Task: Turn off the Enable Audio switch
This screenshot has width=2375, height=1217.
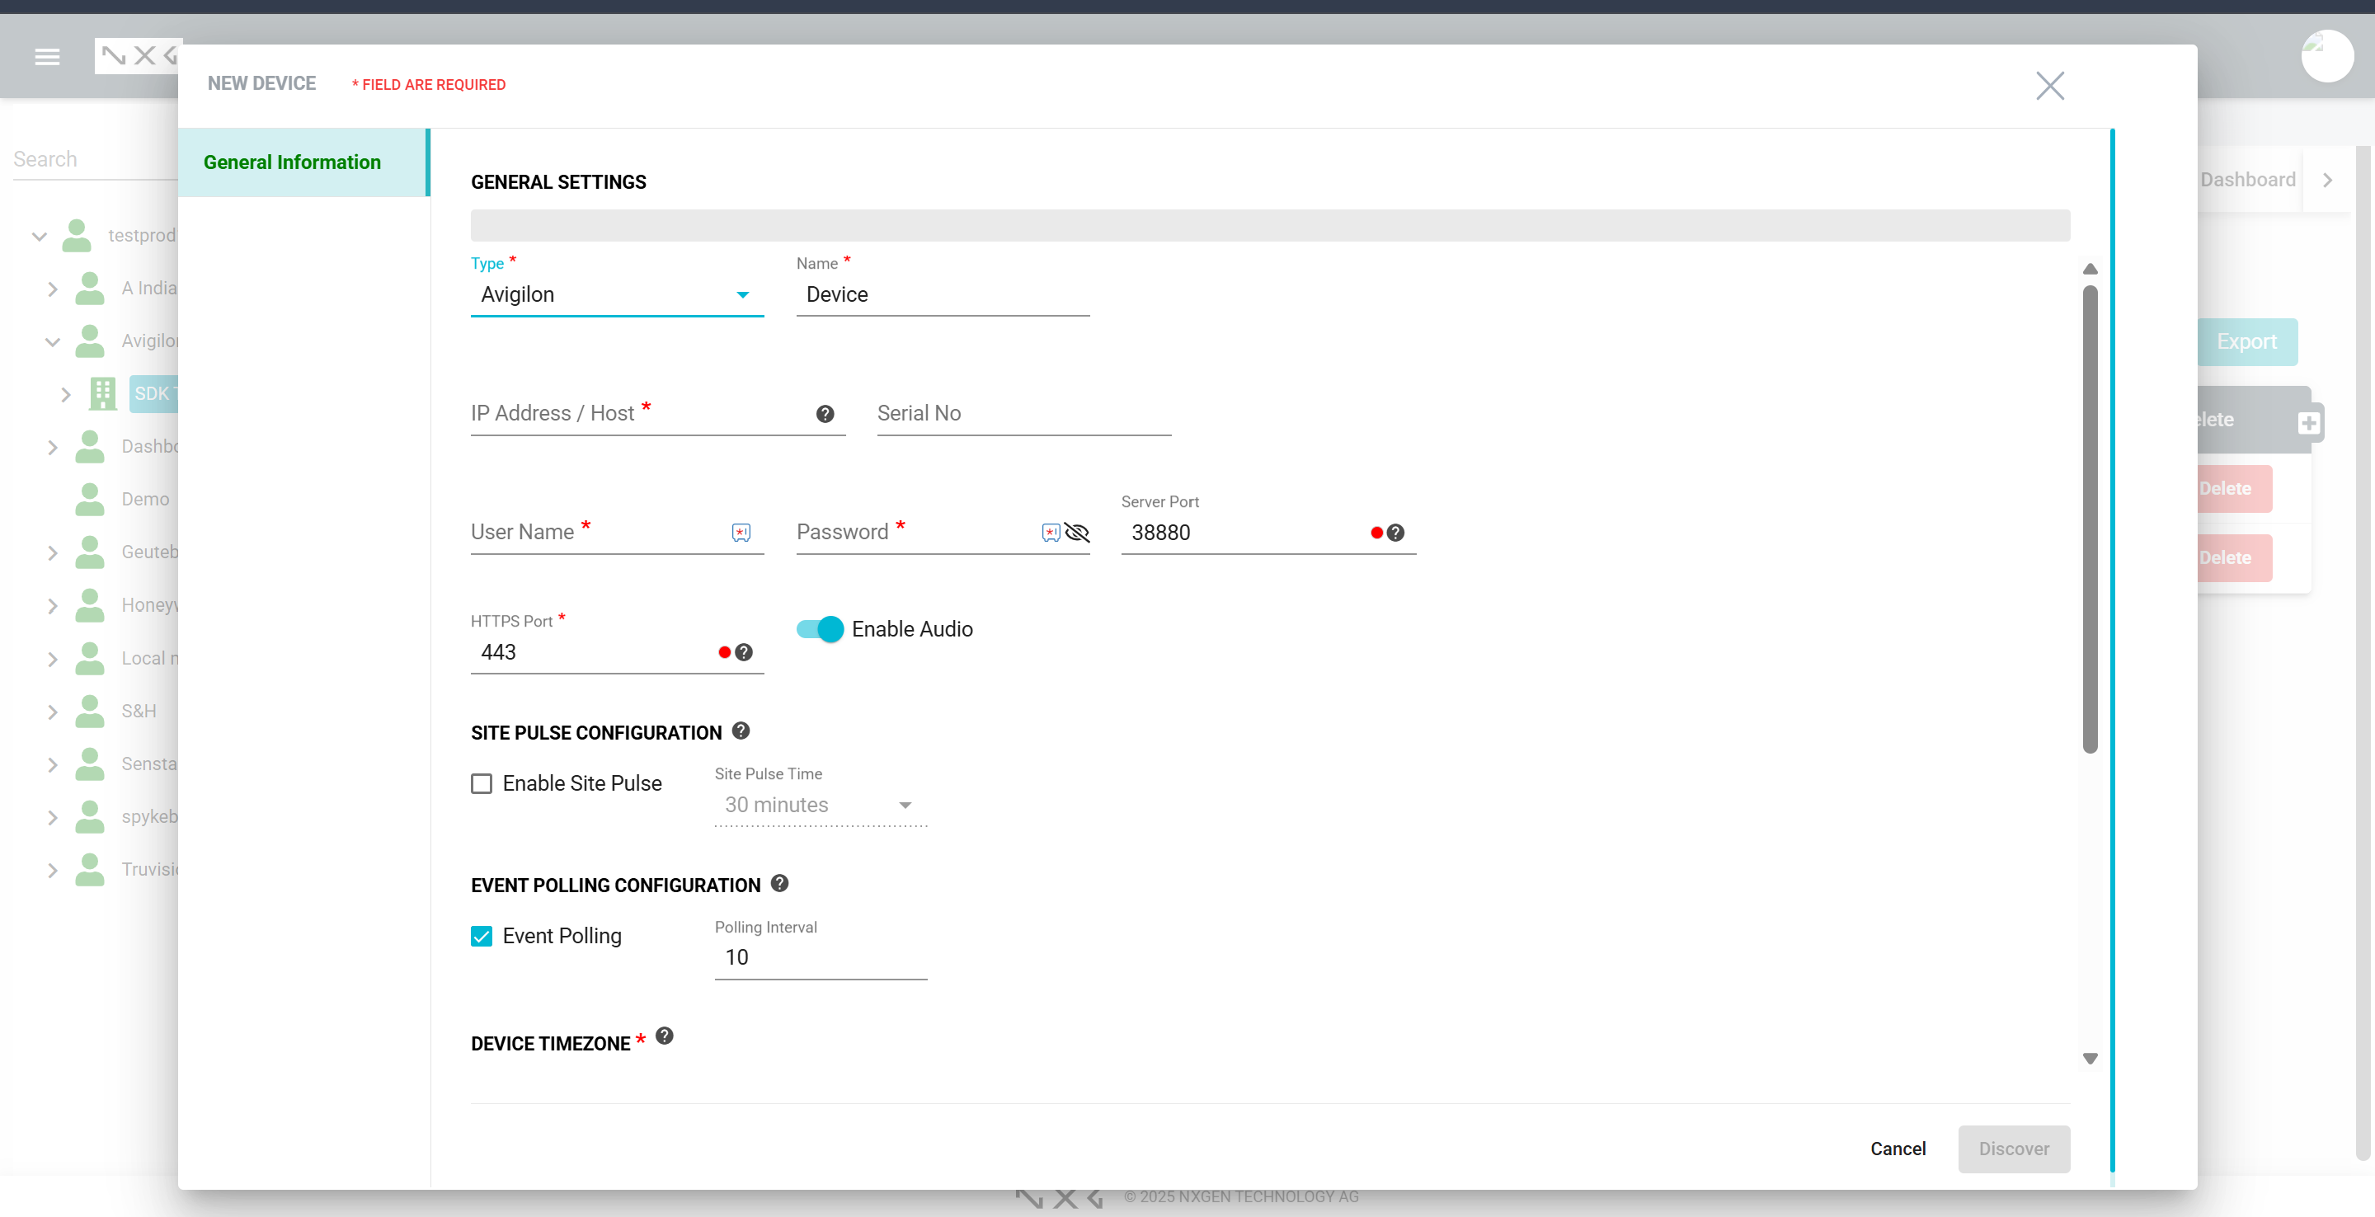Action: (x=820, y=629)
